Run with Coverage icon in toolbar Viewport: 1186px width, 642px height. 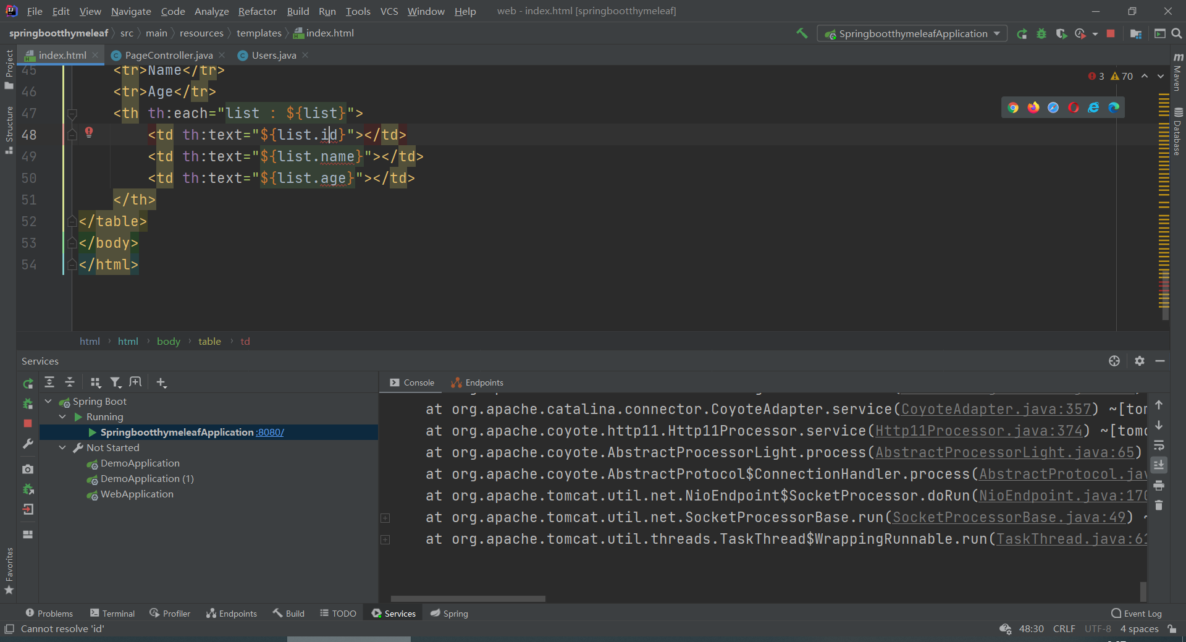click(x=1061, y=33)
